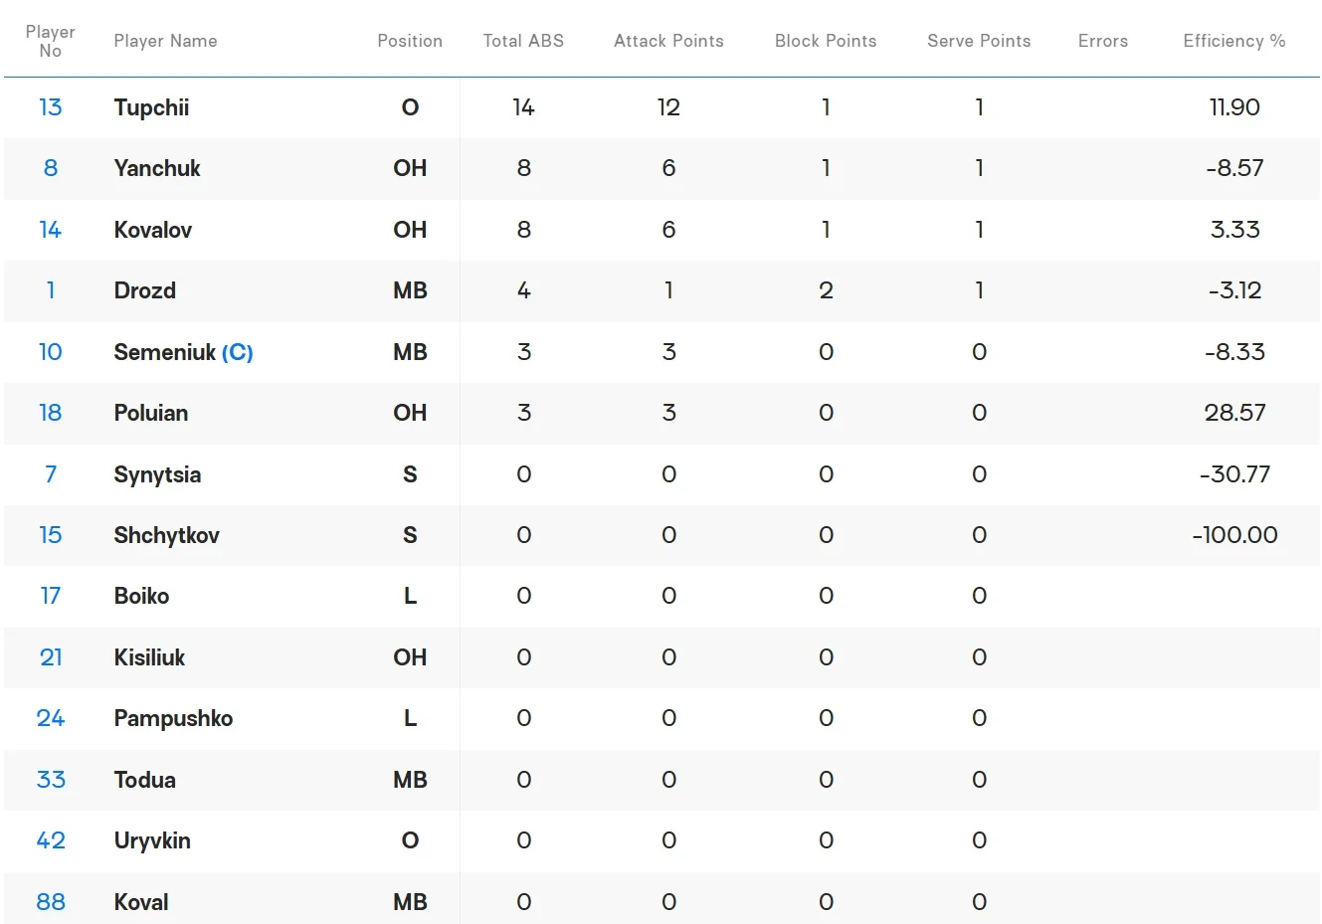Image resolution: width=1322 pixels, height=924 pixels.
Task: Select player number 14 link for Kovalov
Action: 50,230
